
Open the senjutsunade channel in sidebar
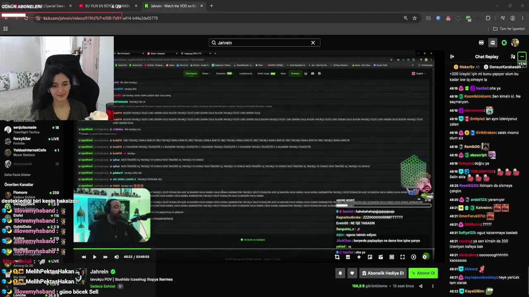(x=32, y=130)
